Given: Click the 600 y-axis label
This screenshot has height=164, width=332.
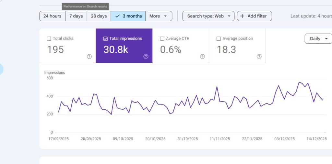Looking at the screenshot, I should pos(50,78).
